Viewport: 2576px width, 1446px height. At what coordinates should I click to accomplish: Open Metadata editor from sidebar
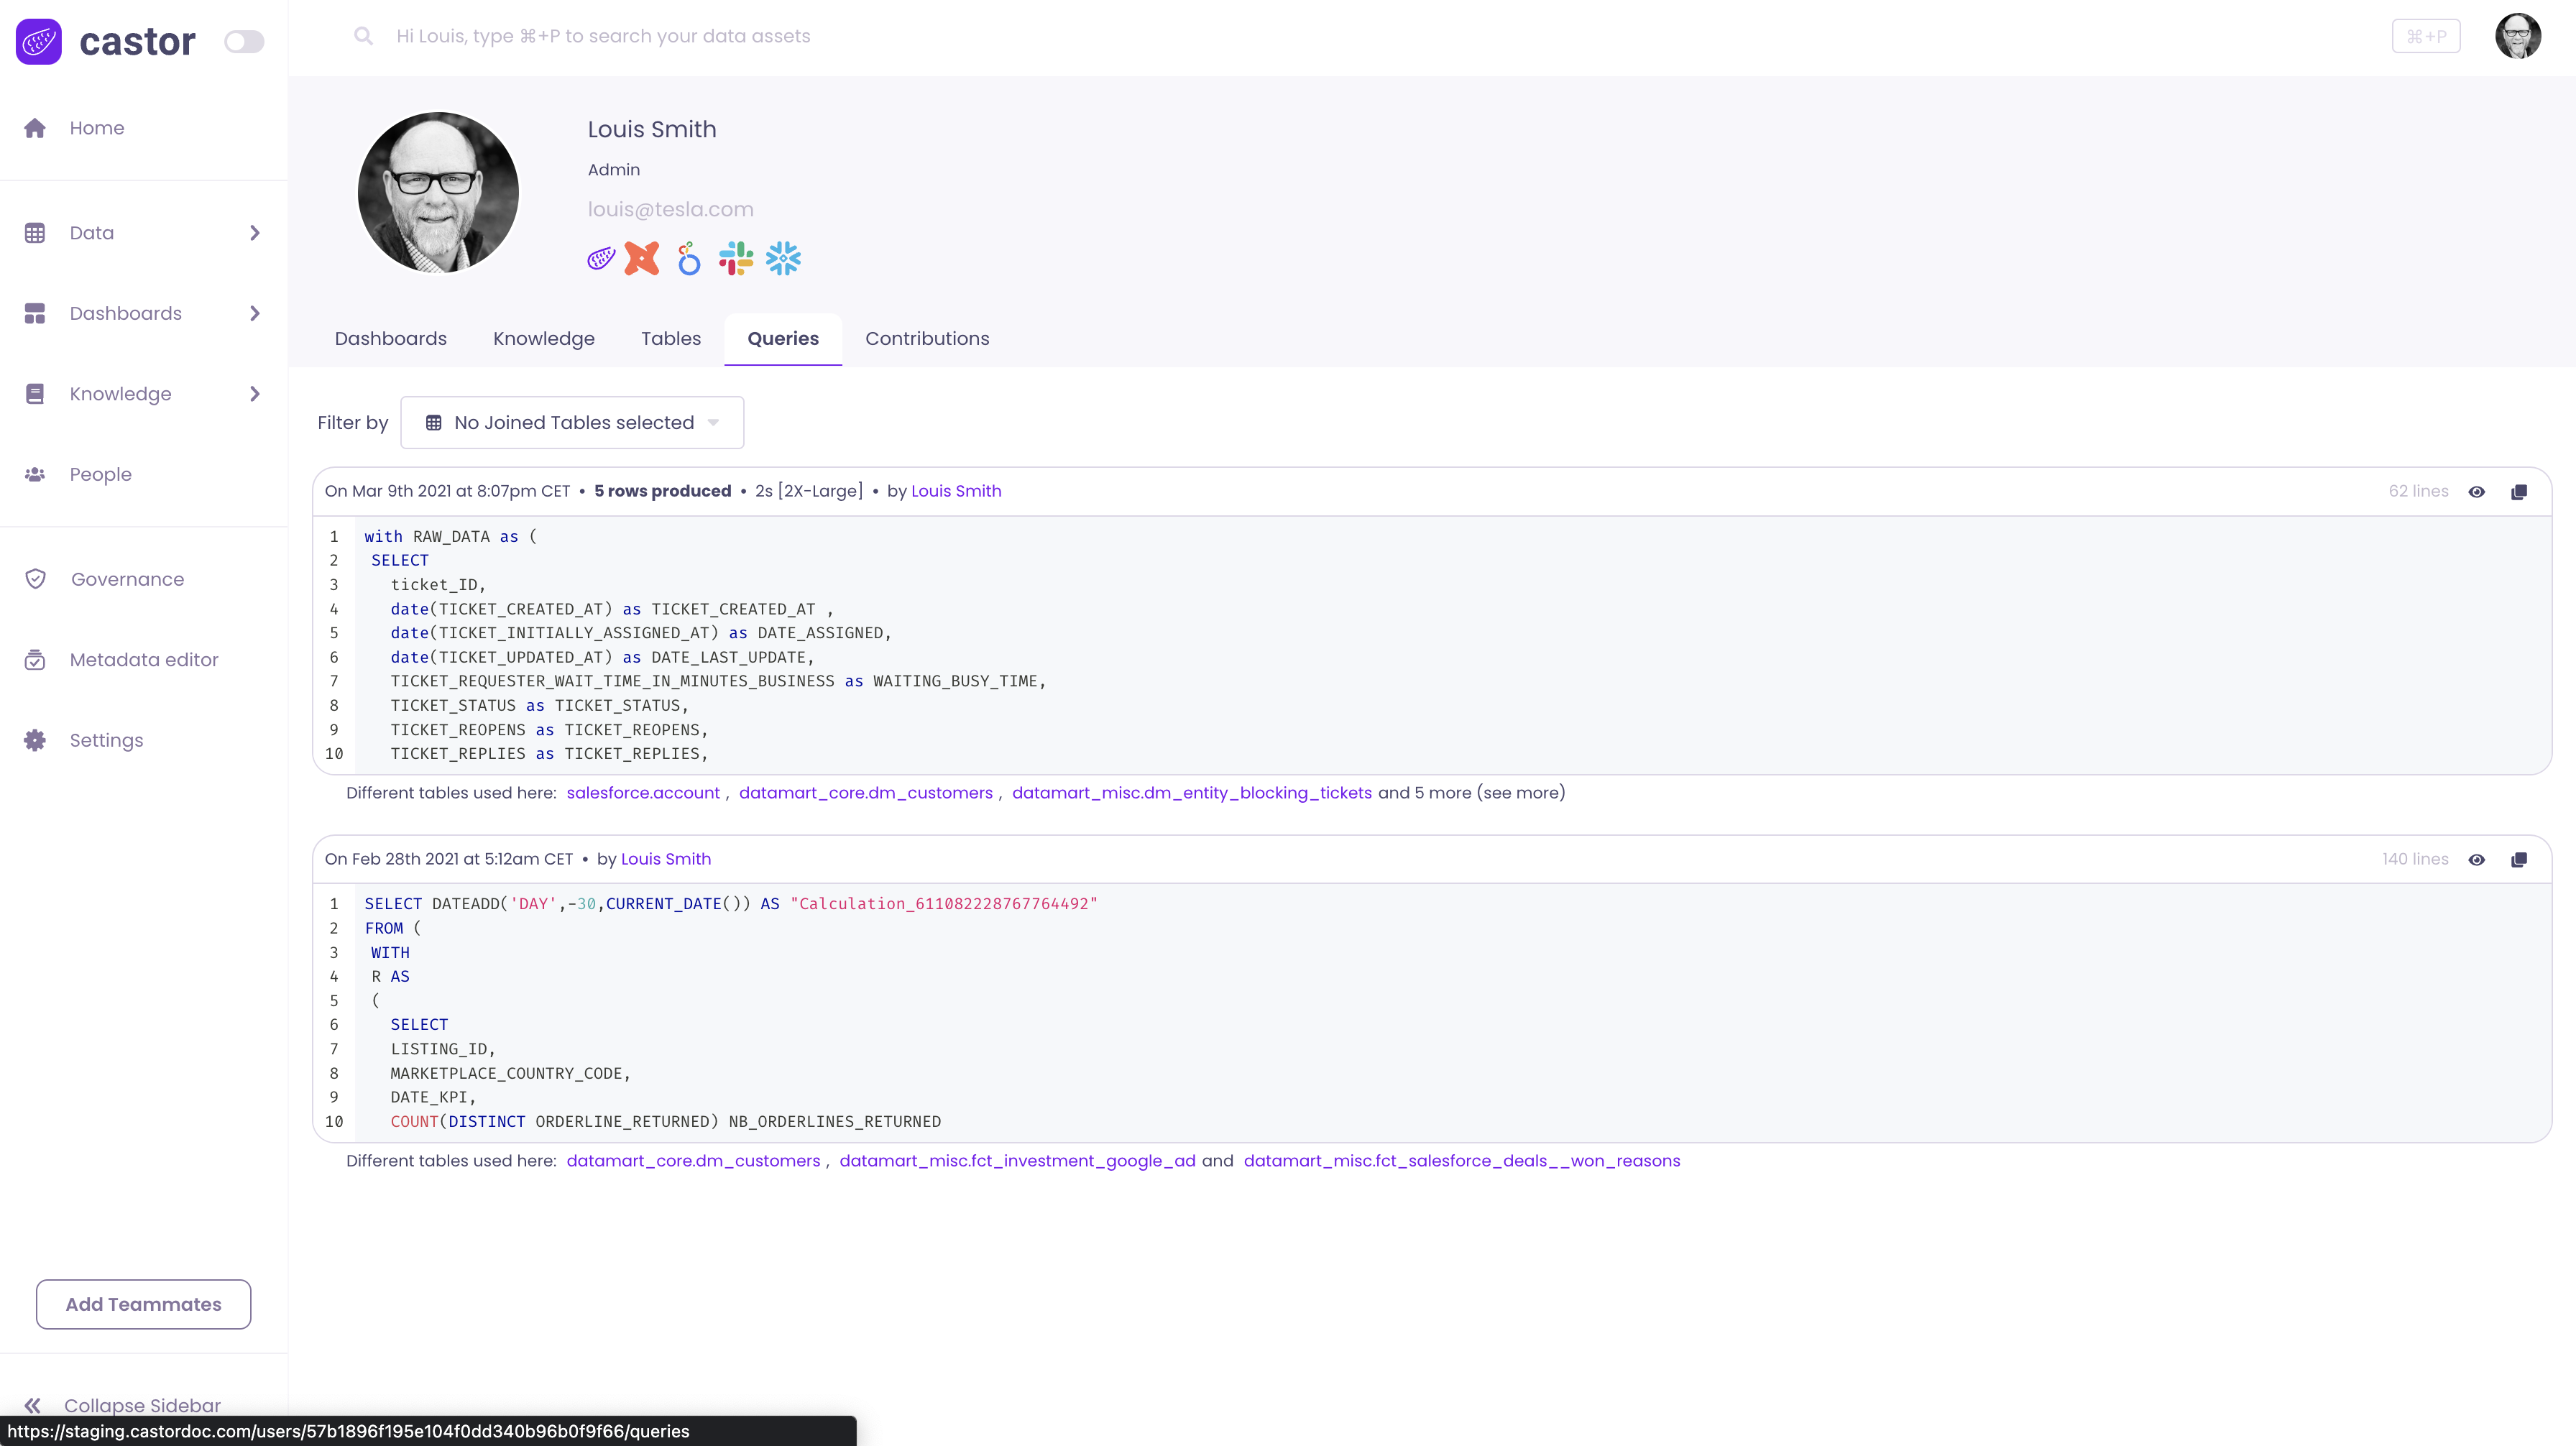click(143, 660)
